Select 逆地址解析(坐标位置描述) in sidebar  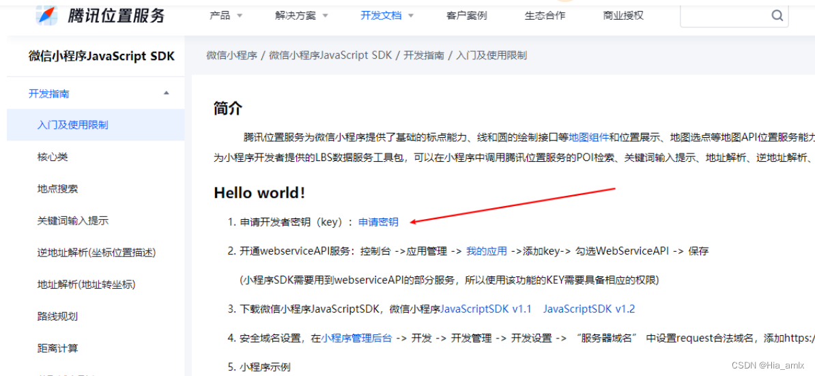click(96, 252)
